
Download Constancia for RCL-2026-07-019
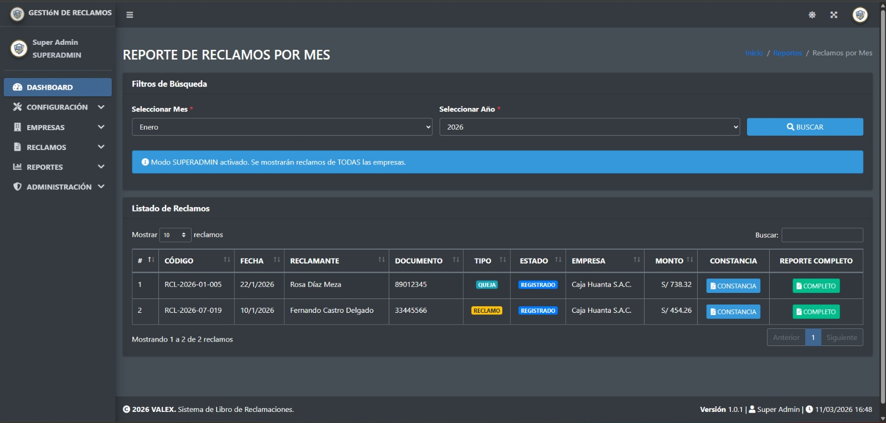(733, 312)
